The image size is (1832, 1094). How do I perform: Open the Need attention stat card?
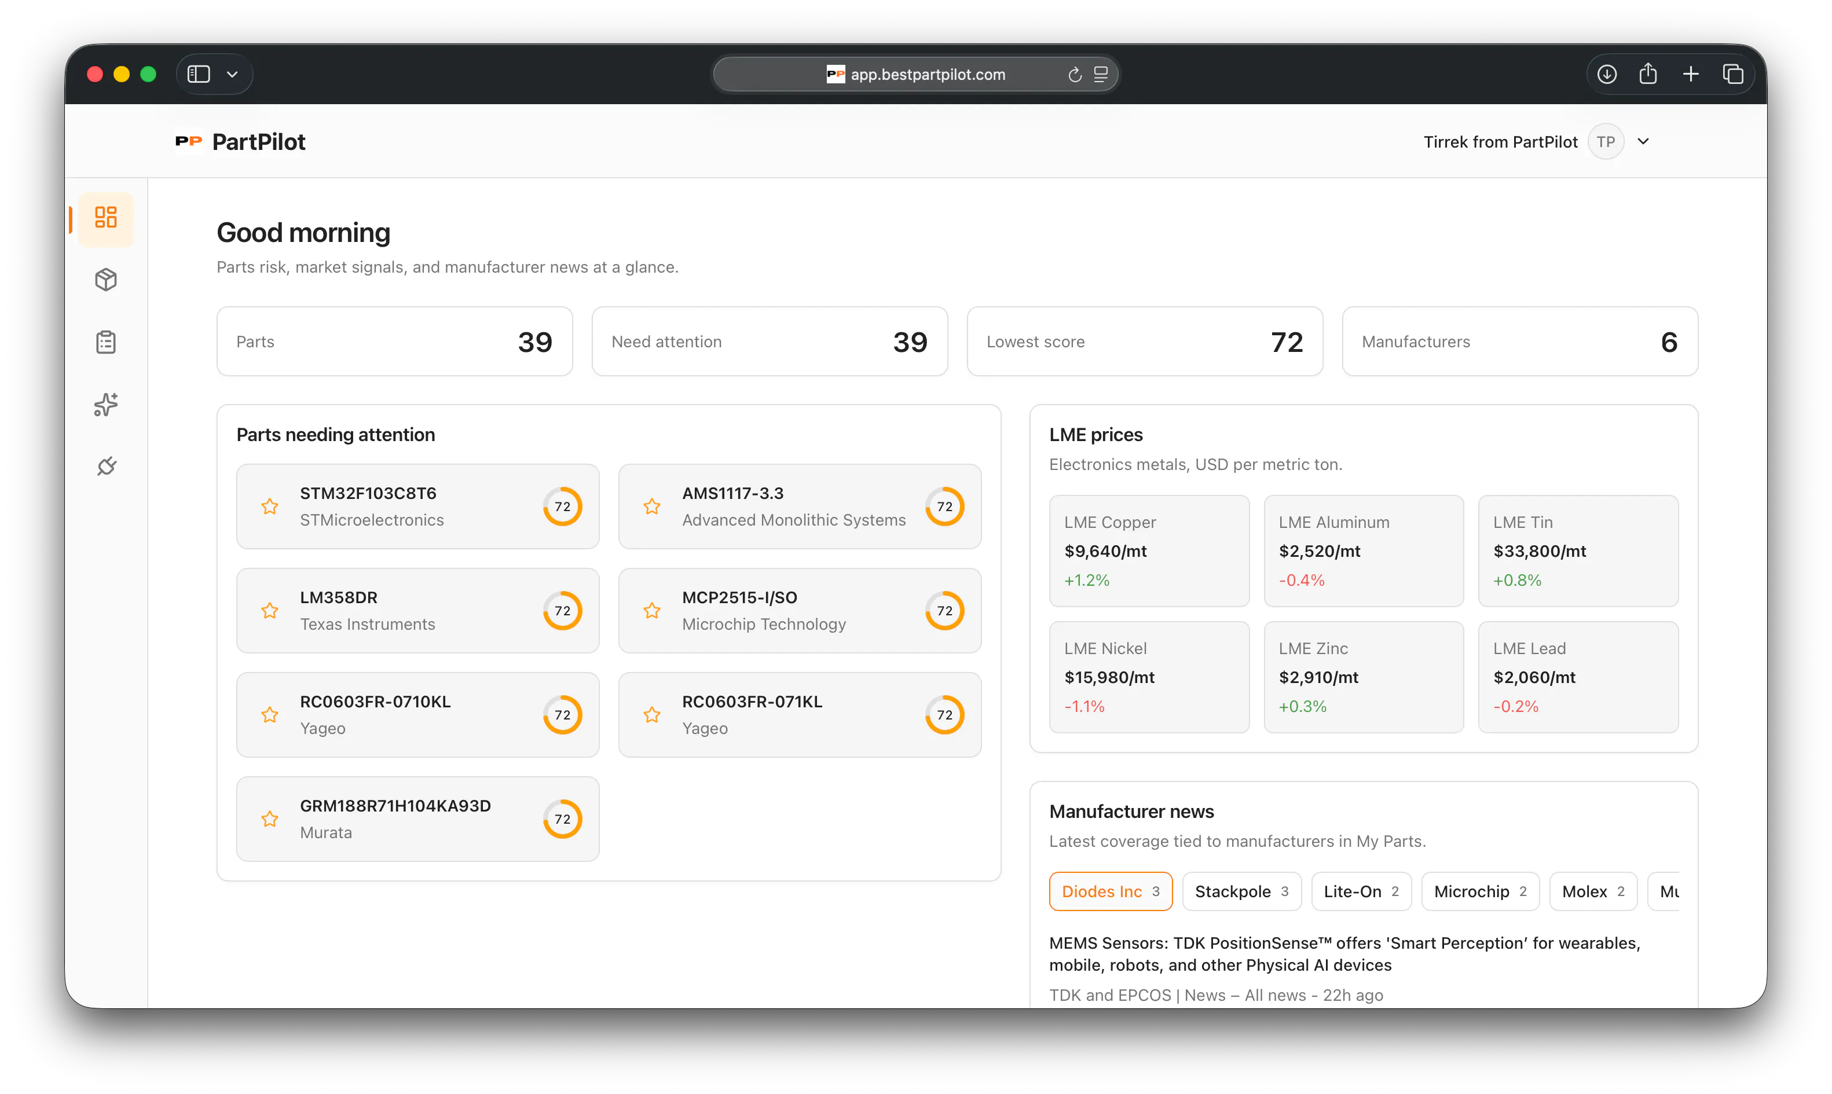pos(770,342)
